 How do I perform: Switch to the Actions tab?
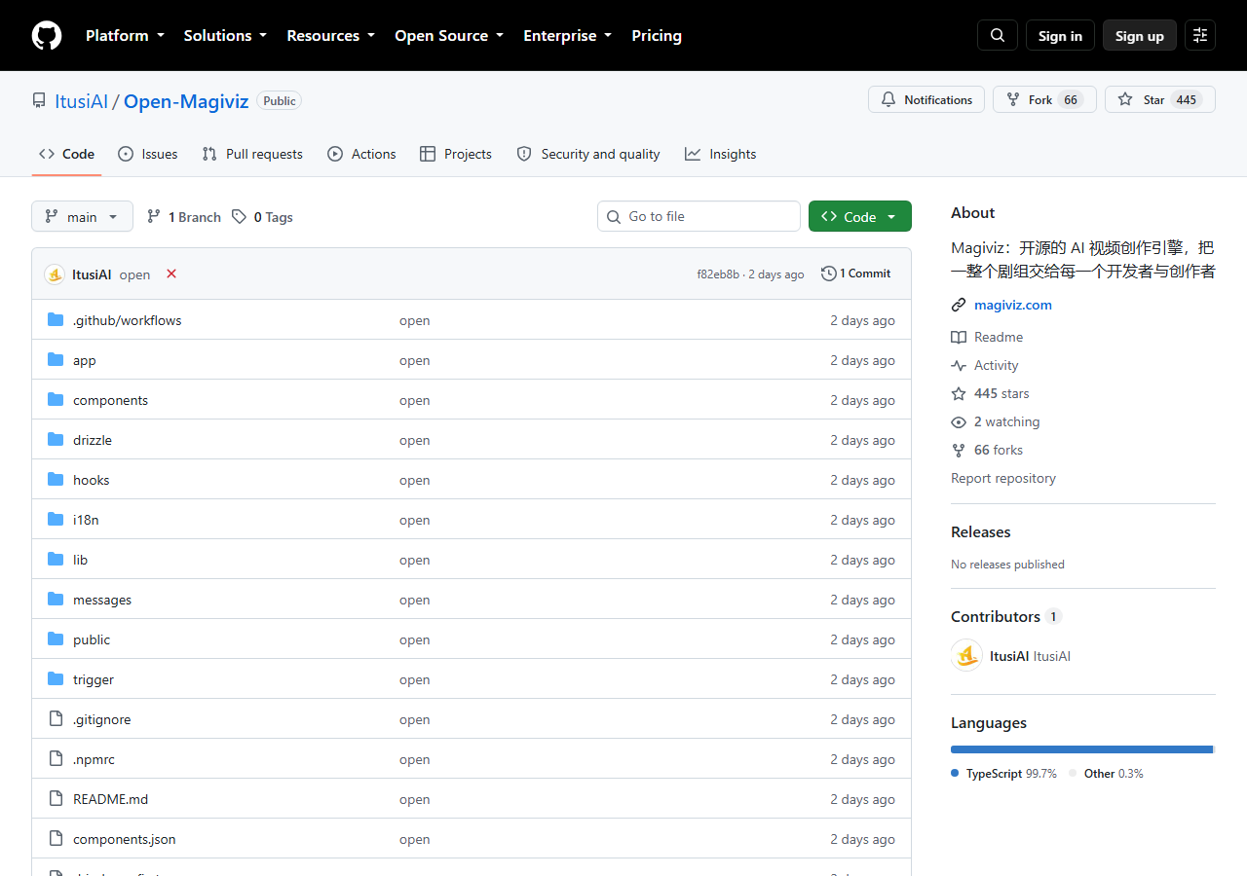(x=361, y=154)
